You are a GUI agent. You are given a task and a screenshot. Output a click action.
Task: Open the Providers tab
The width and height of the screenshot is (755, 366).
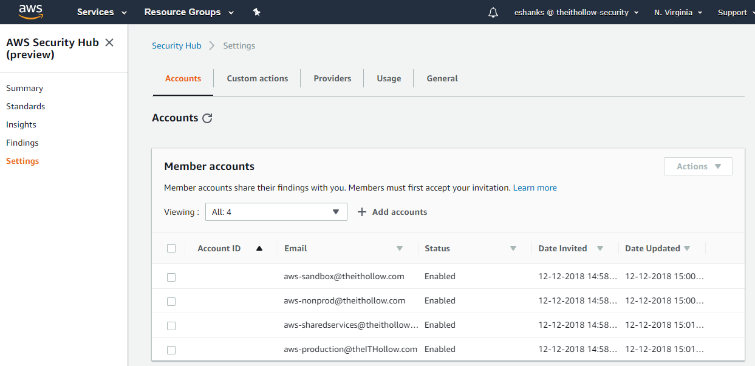tap(332, 78)
